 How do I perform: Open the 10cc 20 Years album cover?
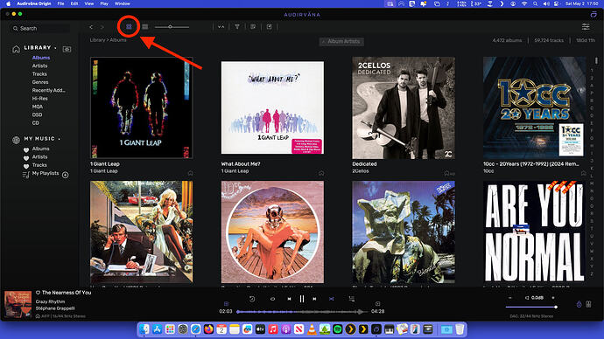tap(534, 107)
